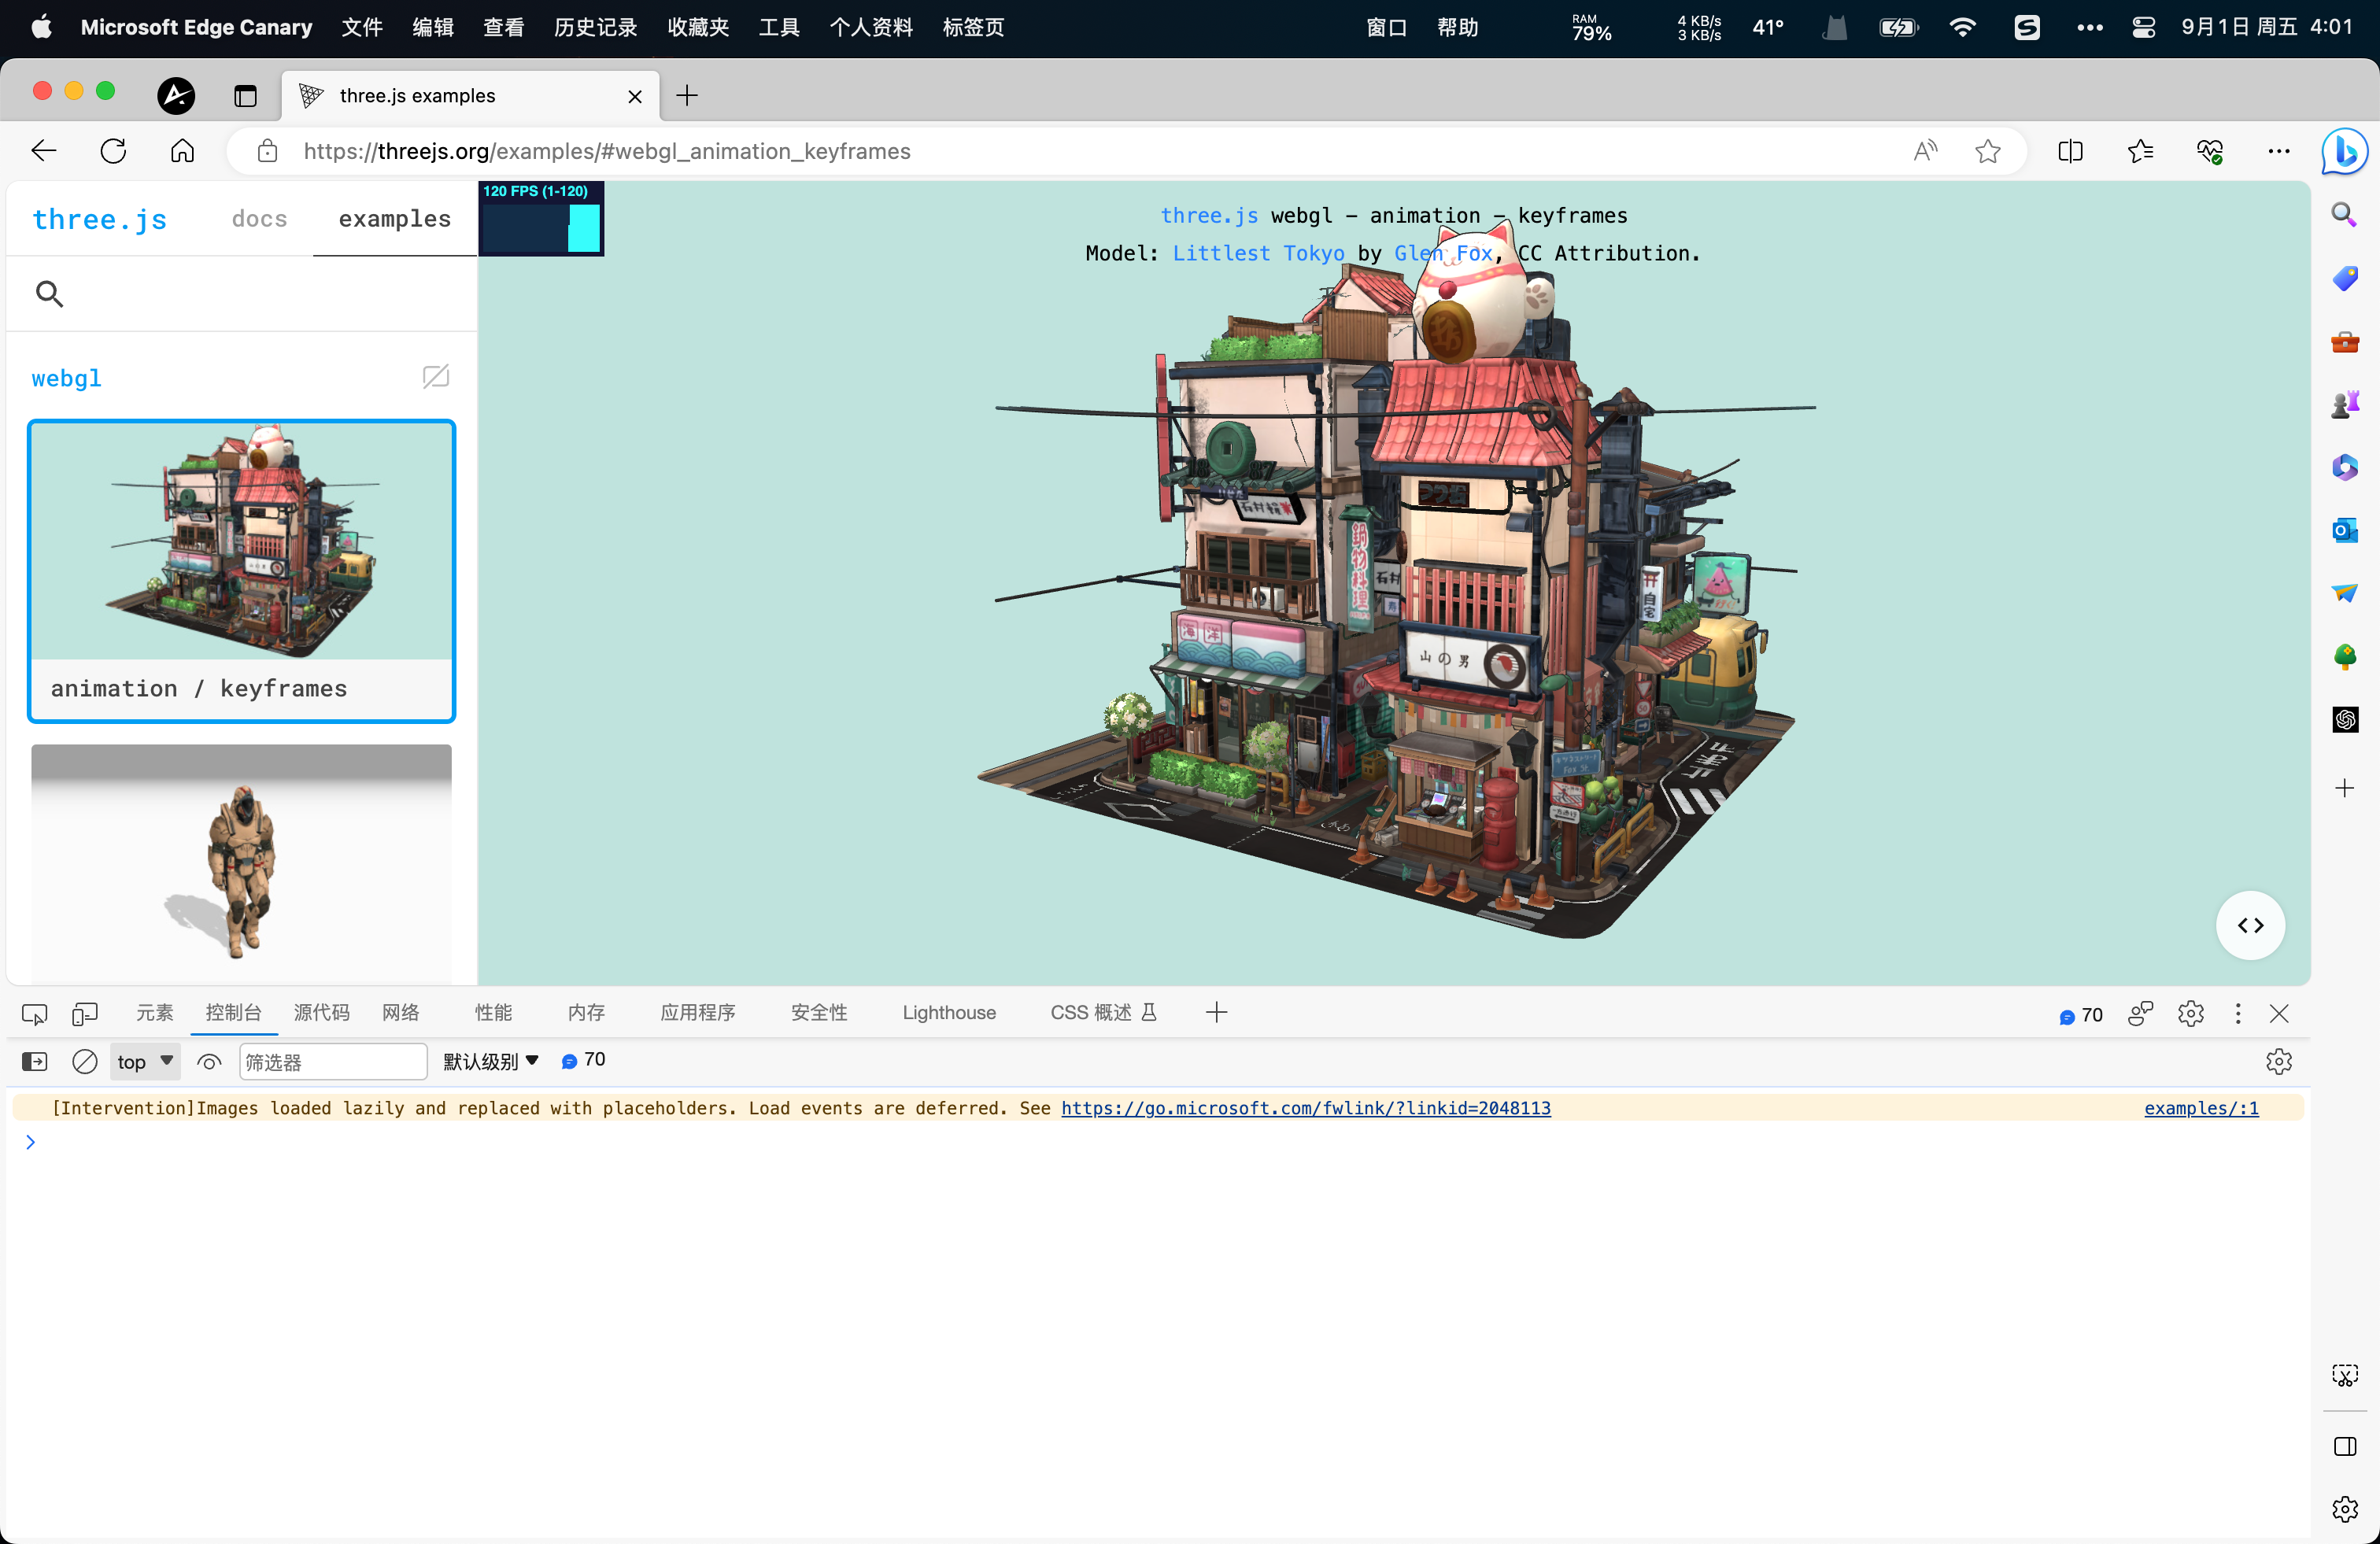2380x1544 pixels.
Task: Activate the Read Aloud icon
Action: pos(1925,151)
